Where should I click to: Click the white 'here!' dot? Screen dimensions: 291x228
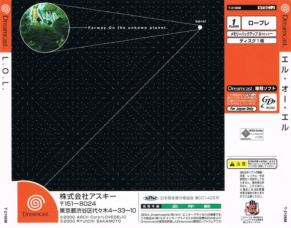pos(200,28)
